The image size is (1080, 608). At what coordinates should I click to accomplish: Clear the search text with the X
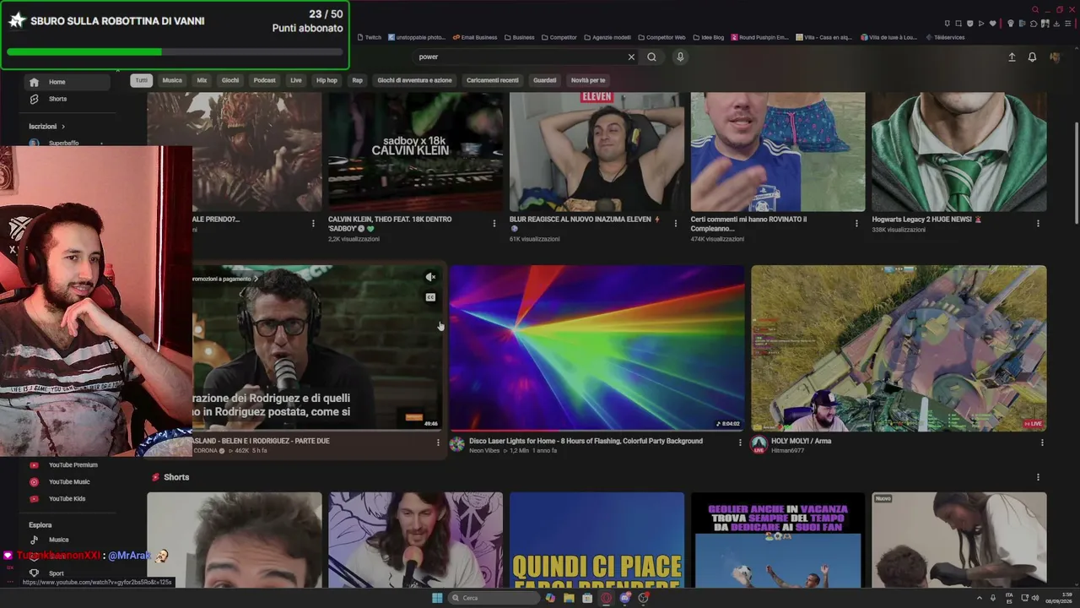[631, 57]
